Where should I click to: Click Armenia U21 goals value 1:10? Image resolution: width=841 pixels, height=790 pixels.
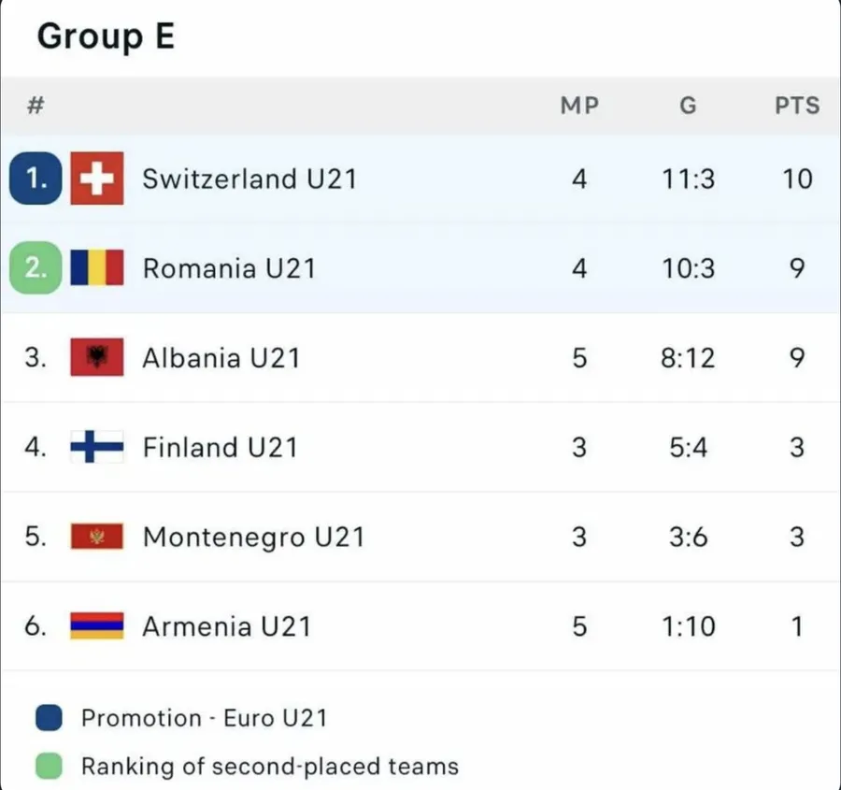point(688,626)
